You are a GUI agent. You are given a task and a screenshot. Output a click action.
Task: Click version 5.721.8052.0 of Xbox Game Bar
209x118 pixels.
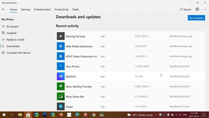pos(141,96)
